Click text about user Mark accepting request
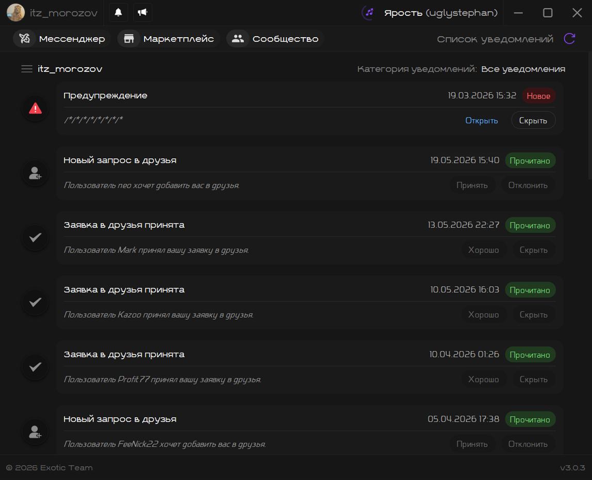592x480 pixels. 156,250
